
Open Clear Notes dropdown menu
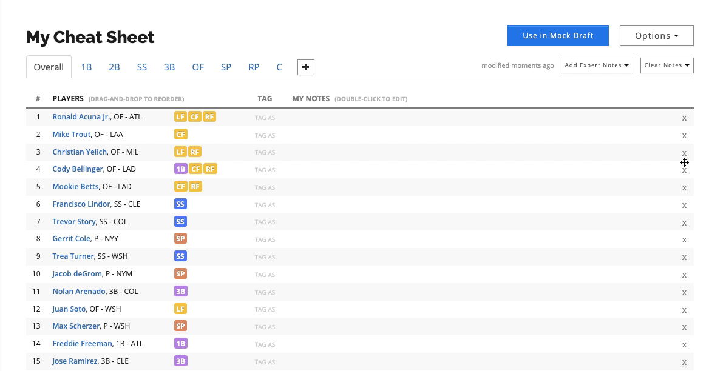[667, 65]
